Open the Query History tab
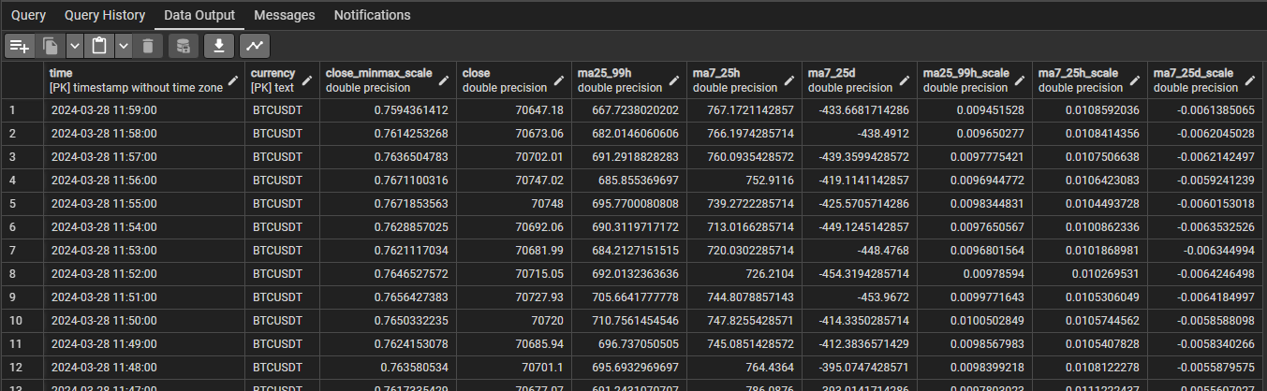Image resolution: width=1267 pixels, height=391 pixels. coord(105,15)
